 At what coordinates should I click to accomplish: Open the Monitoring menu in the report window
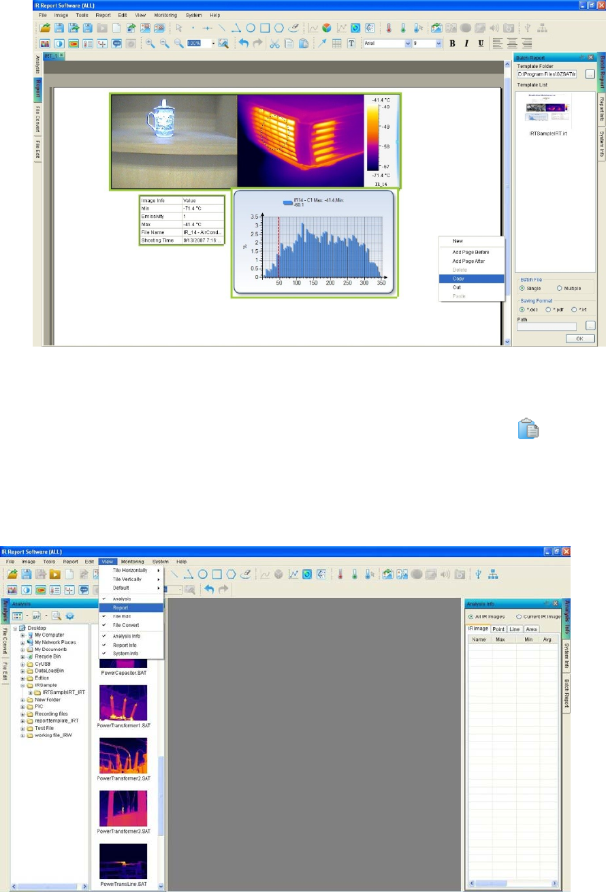click(x=165, y=14)
